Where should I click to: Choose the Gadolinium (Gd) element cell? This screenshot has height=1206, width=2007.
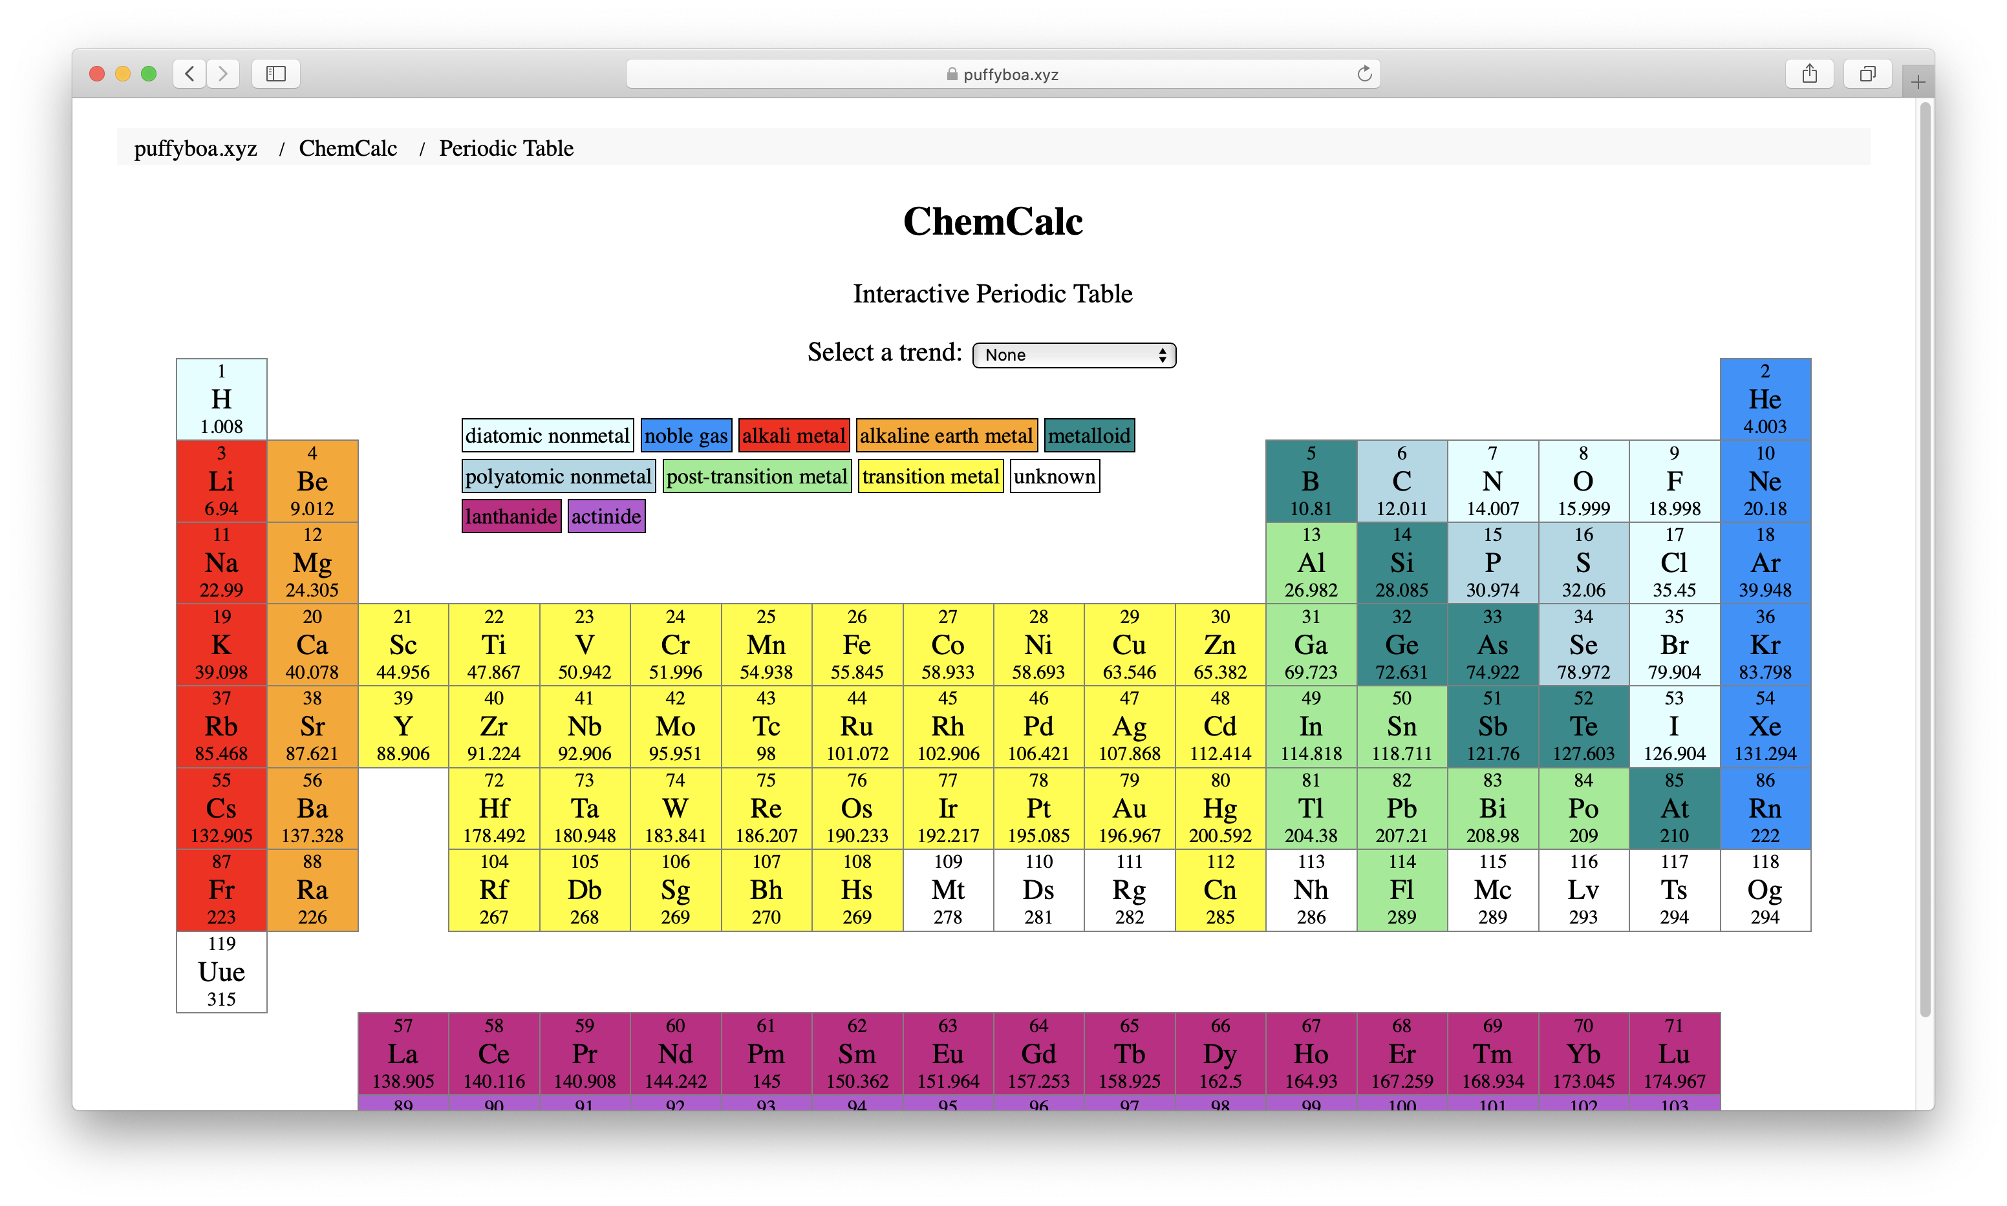point(1038,1054)
